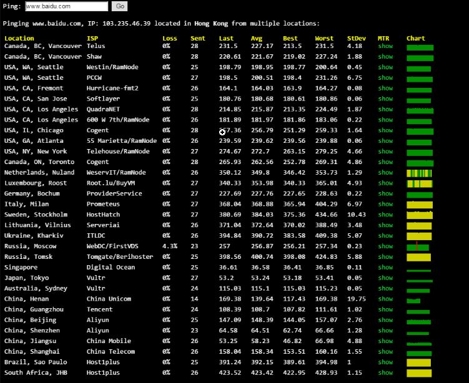Click the 434.66 worst value for Stockholm
This screenshot has height=383, width=469.
[x=326, y=215]
